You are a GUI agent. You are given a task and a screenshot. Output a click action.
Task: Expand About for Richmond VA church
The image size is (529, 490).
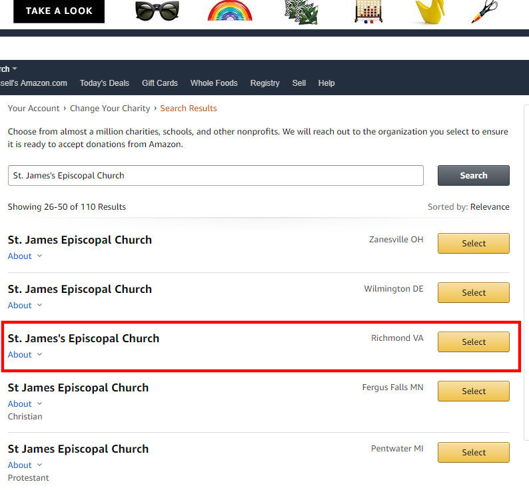[25, 354]
